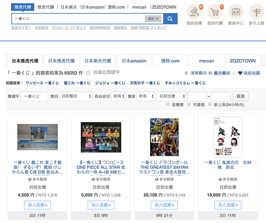Image resolution: width=266 pixels, height=223 pixels.
Task: Click related search ワンピース 一番くじ
Action: point(42,83)
